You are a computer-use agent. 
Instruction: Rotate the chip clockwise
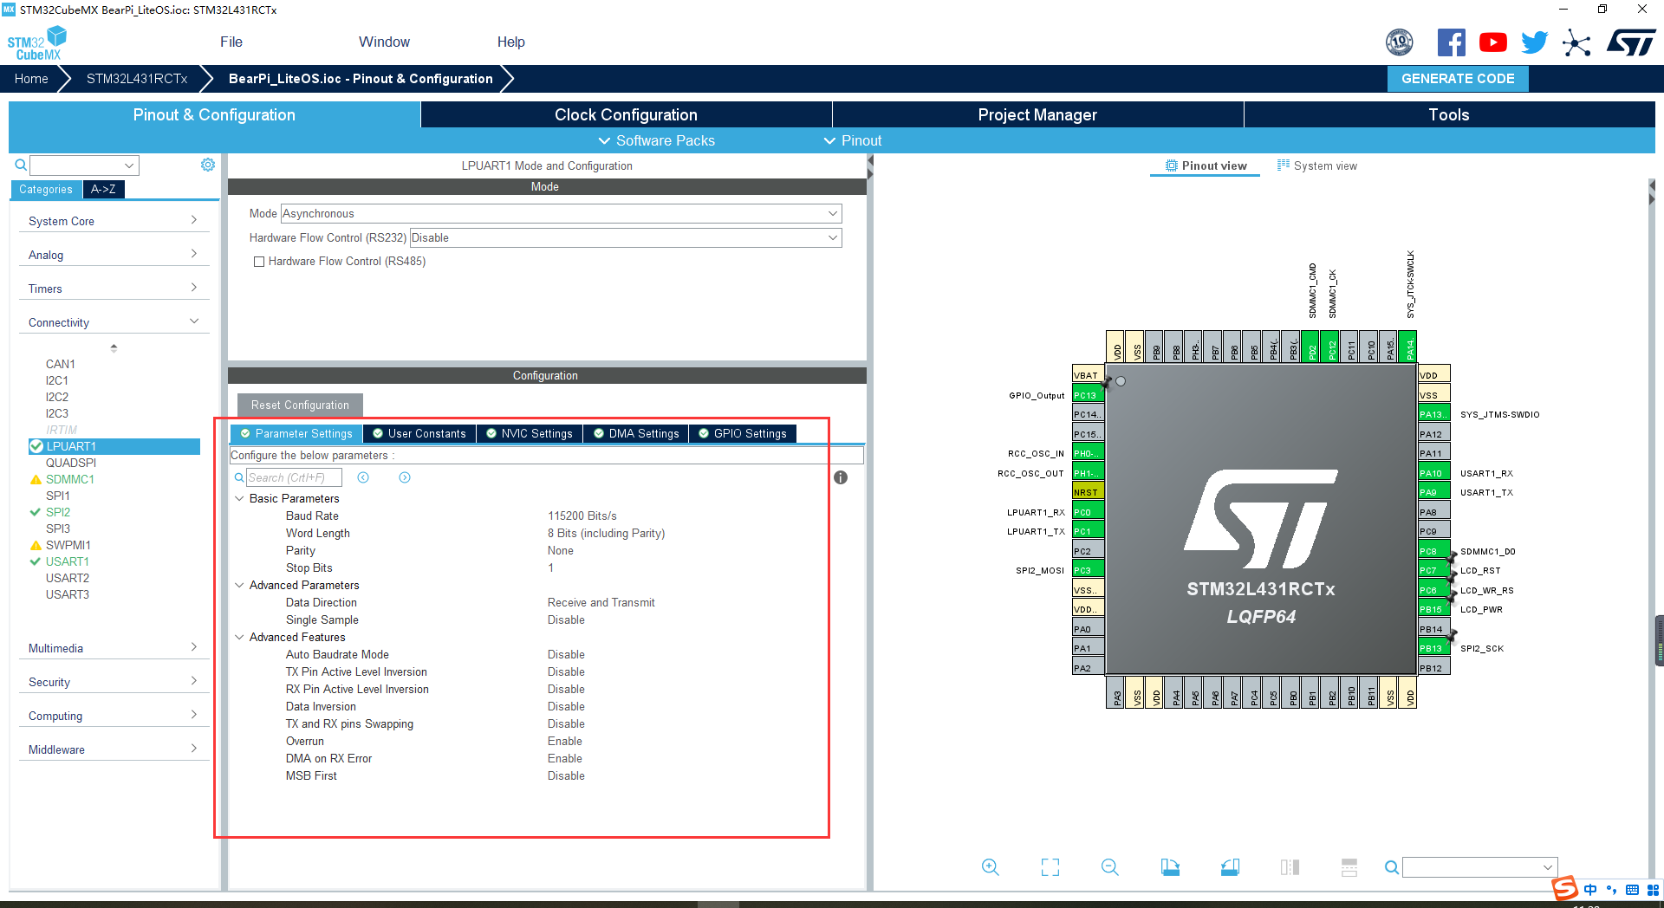tap(1170, 867)
